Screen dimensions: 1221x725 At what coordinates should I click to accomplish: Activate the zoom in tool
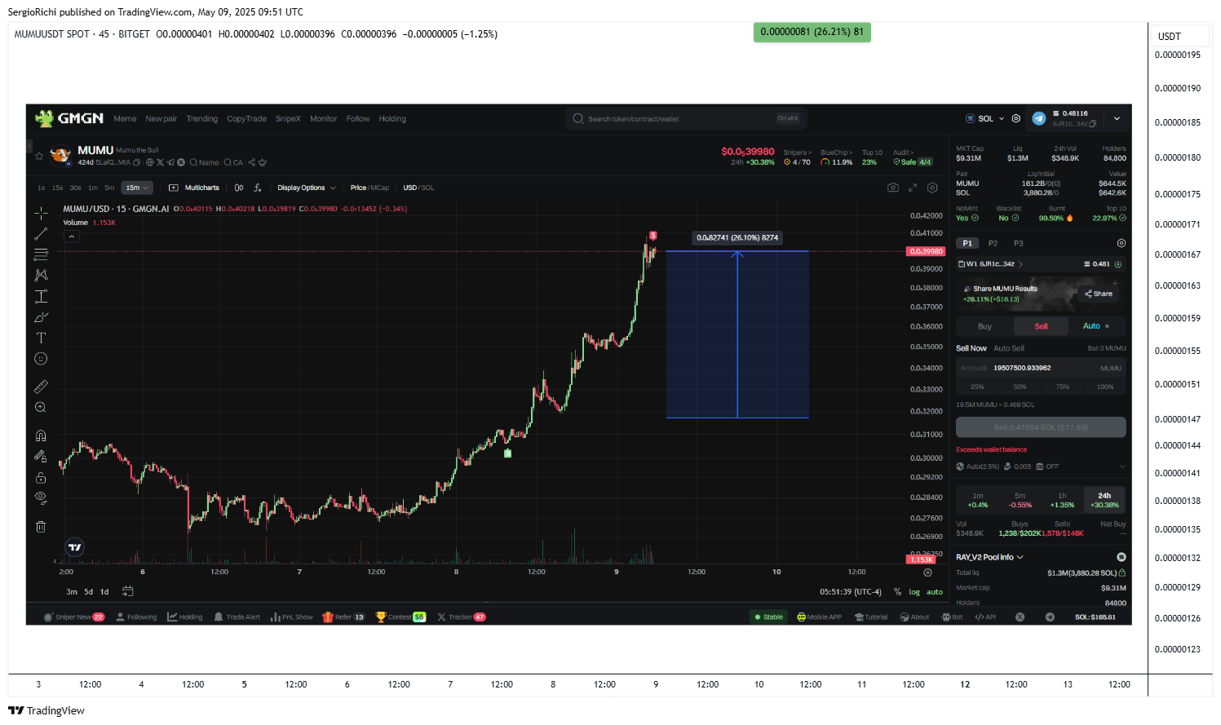41,407
